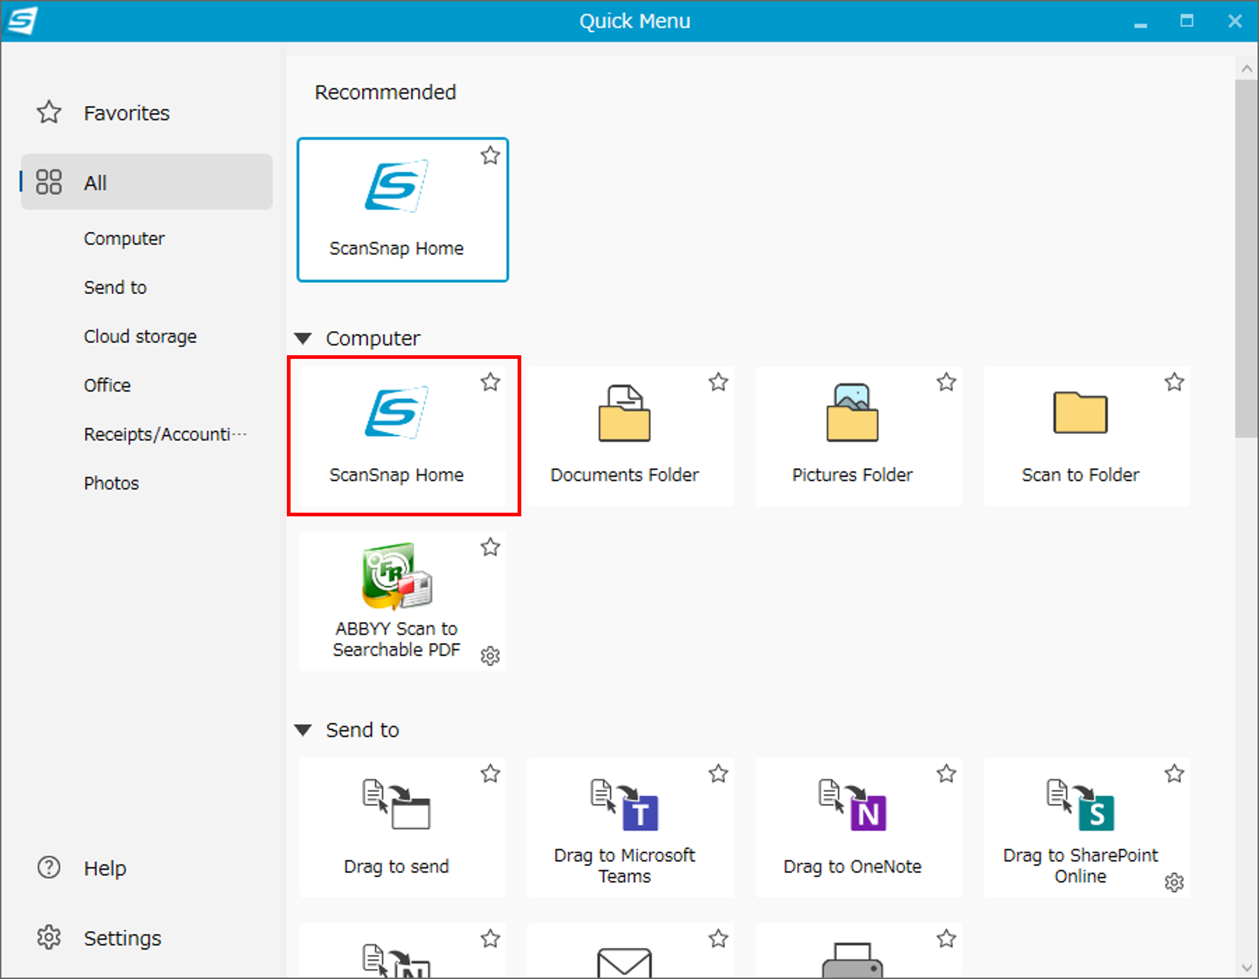Click the ScanSnap logo in title bar
The height and width of the screenshot is (979, 1259).
coord(22,21)
